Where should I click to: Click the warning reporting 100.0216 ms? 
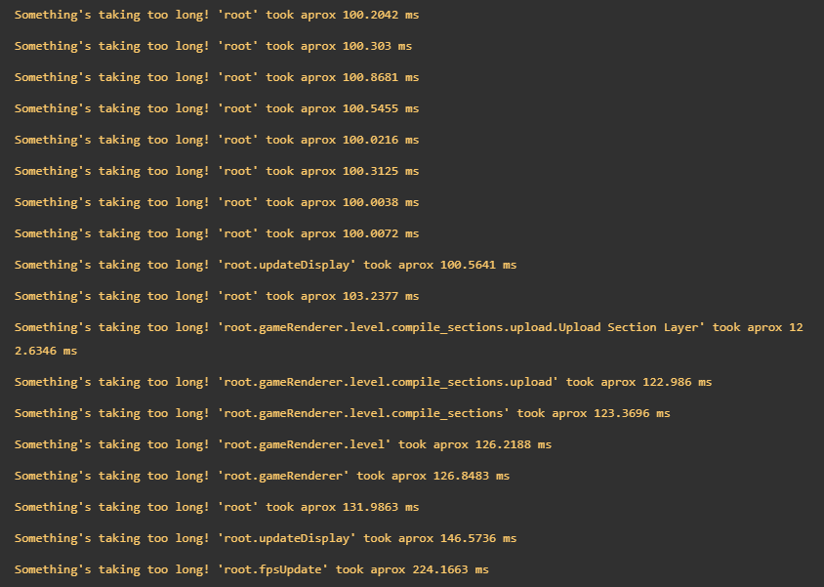216,140
